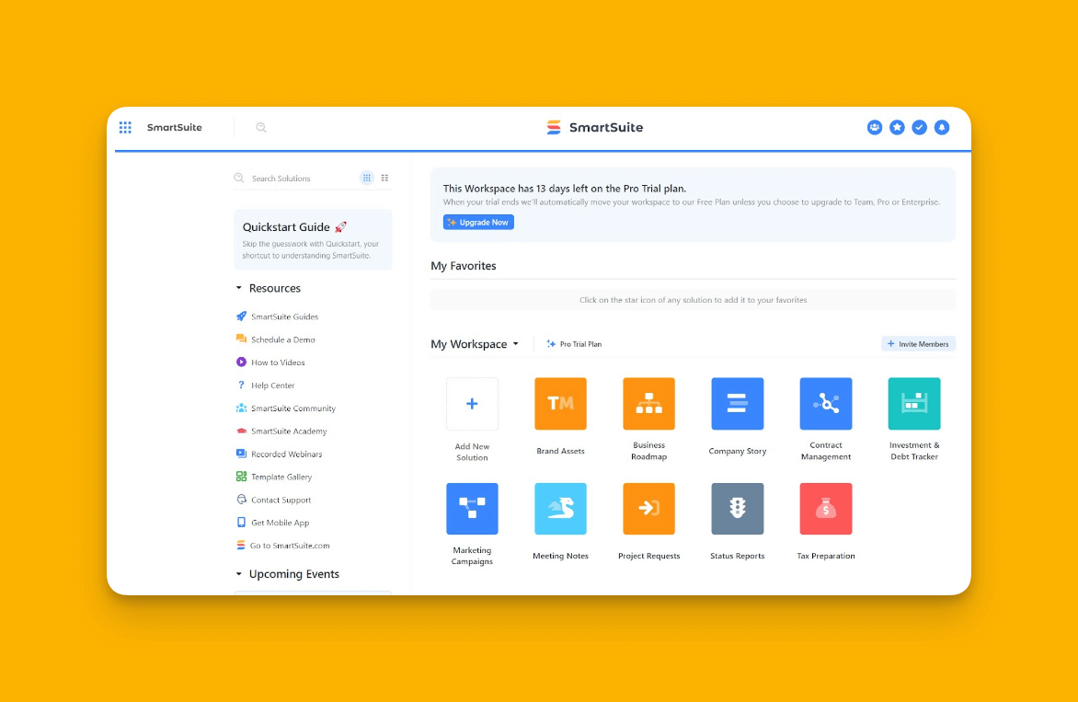Open the checked tasks icon in top bar
Viewport: 1078px width, 702px height.
(920, 127)
